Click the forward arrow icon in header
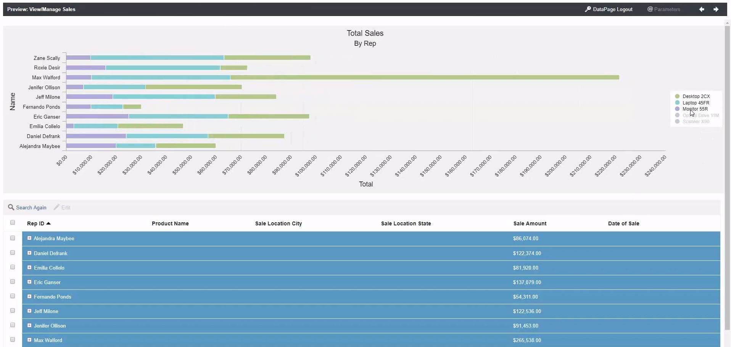This screenshot has height=347, width=731. (x=716, y=10)
